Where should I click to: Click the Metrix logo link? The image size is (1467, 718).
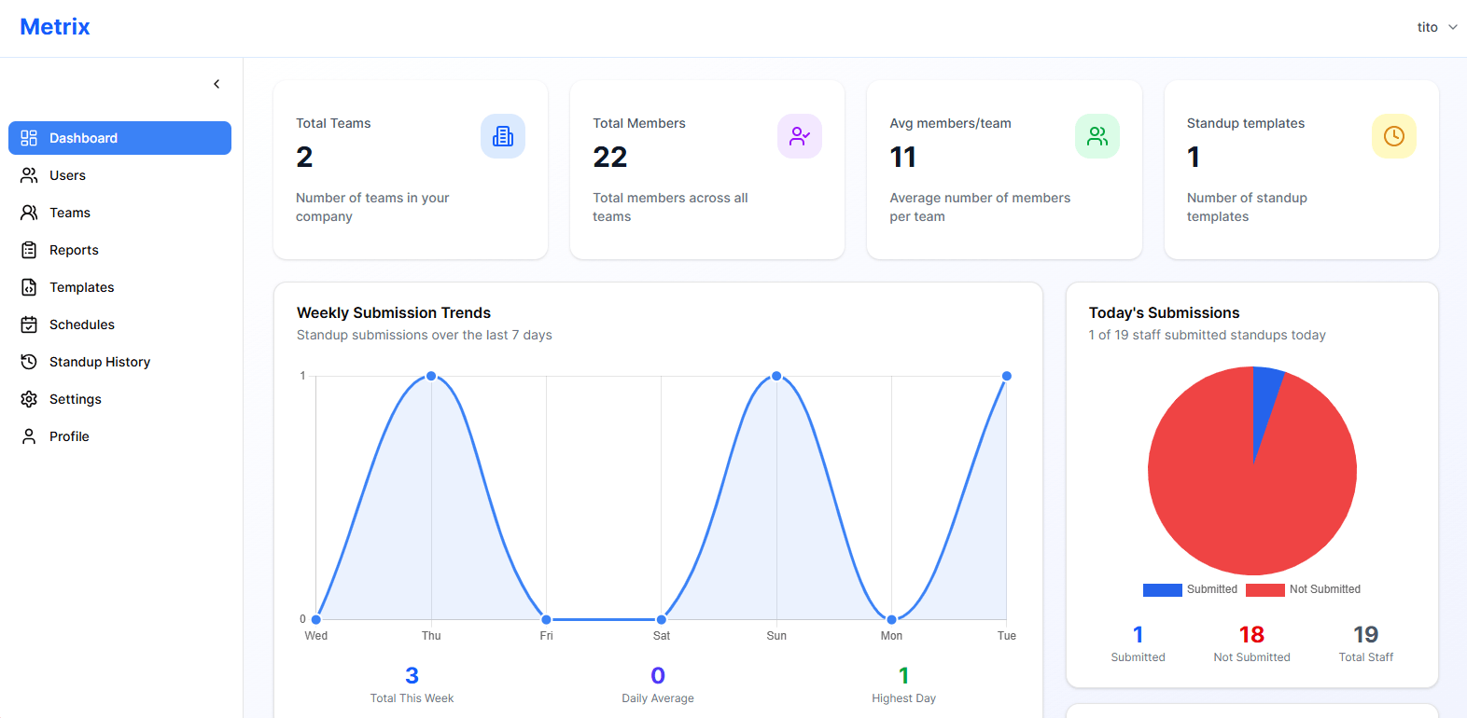55,27
